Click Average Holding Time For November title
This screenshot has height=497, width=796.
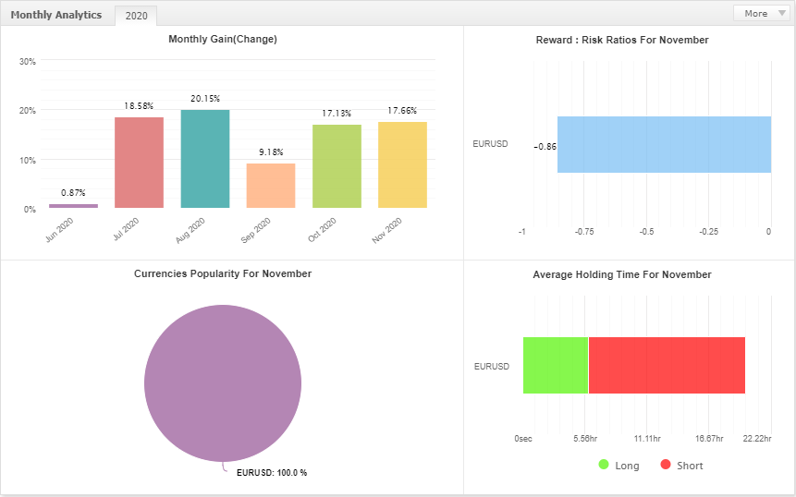622,275
